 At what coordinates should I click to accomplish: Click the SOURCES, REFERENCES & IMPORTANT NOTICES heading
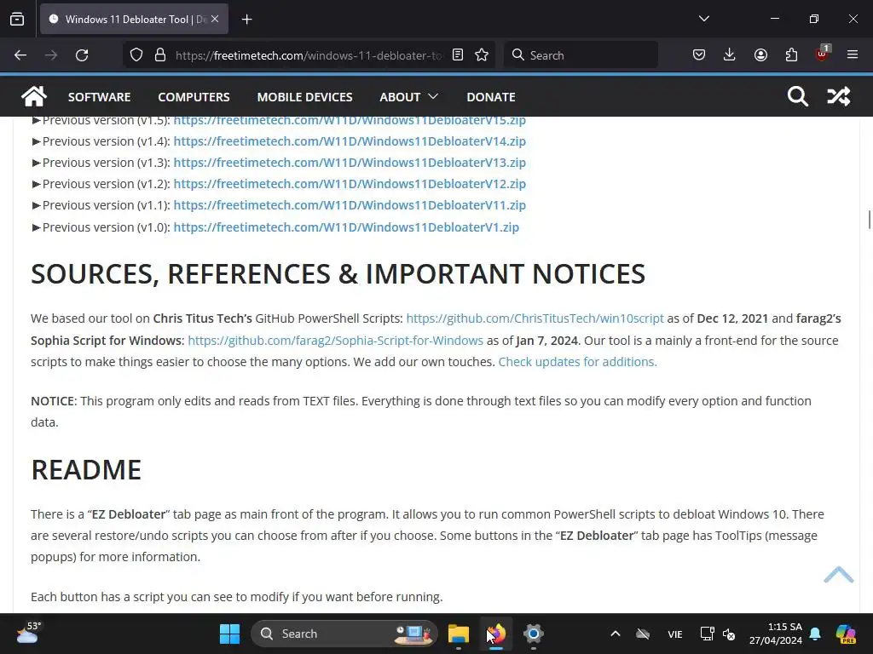[338, 273]
